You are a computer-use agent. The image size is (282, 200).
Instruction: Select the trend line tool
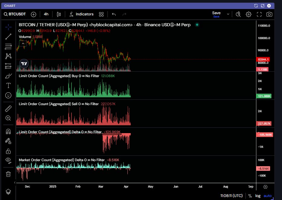8,36
